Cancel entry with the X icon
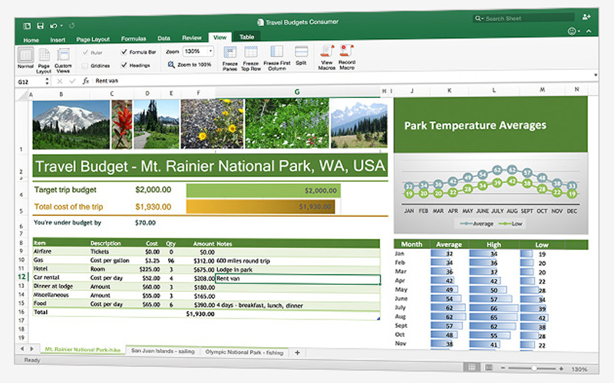The image size is (614, 383). pyautogui.click(x=60, y=81)
